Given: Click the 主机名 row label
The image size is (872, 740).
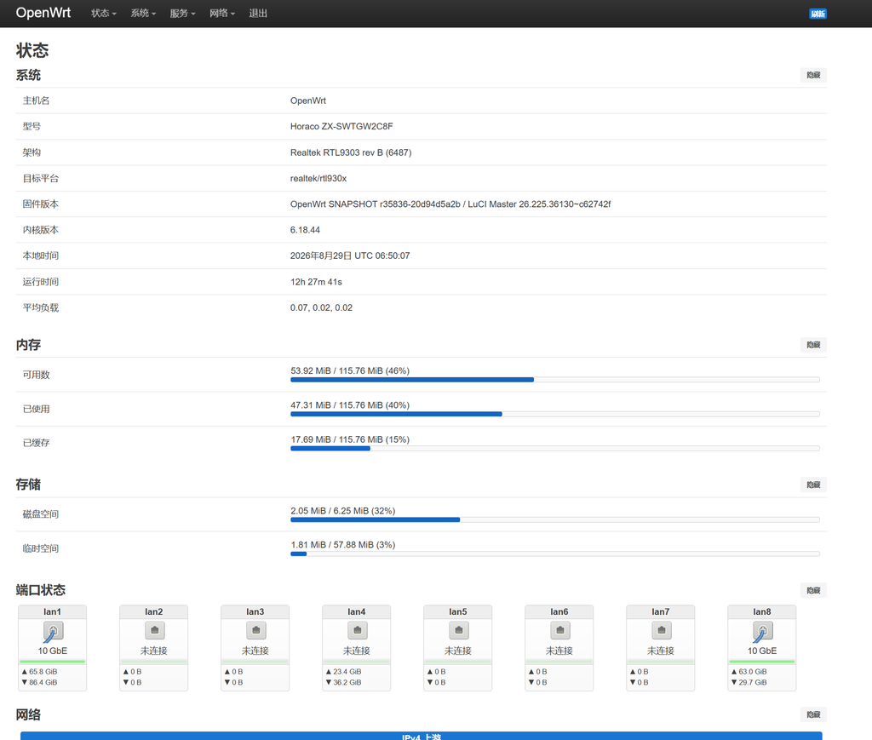Looking at the screenshot, I should coord(36,100).
